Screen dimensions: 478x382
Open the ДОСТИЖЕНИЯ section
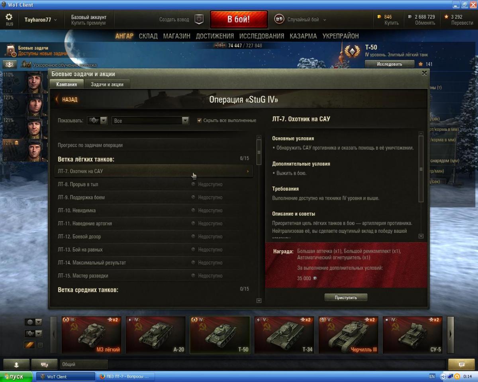tap(215, 36)
